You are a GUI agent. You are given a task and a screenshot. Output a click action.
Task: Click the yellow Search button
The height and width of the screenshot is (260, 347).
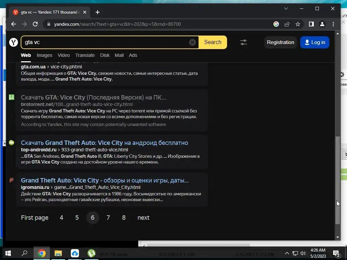pyautogui.click(x=213, y=42)
